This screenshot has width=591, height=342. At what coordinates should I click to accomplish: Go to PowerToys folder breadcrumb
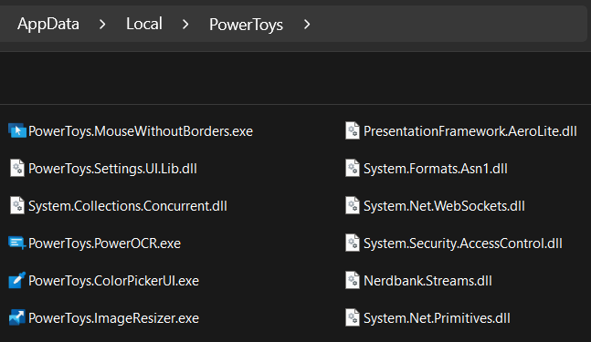246,25
